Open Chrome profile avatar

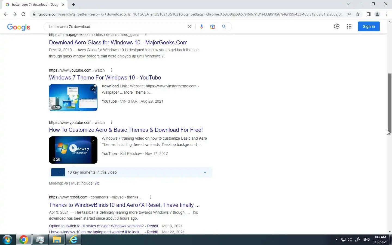(x=377, y=14)
